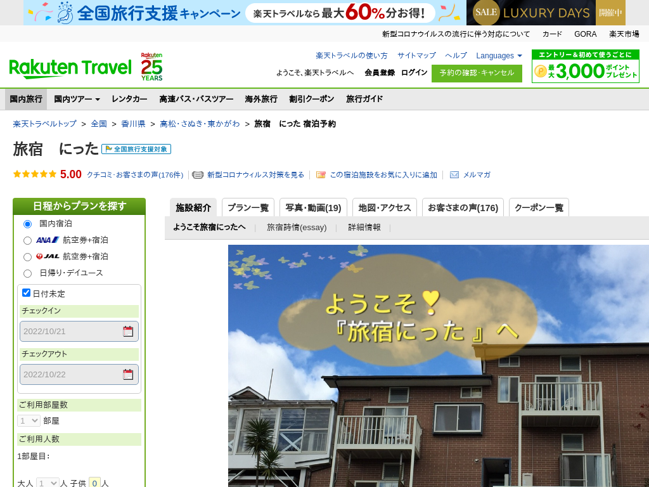Click the 香川県 breadcrumb link
This screenshot has height=487, width=649.
[133, 124]
